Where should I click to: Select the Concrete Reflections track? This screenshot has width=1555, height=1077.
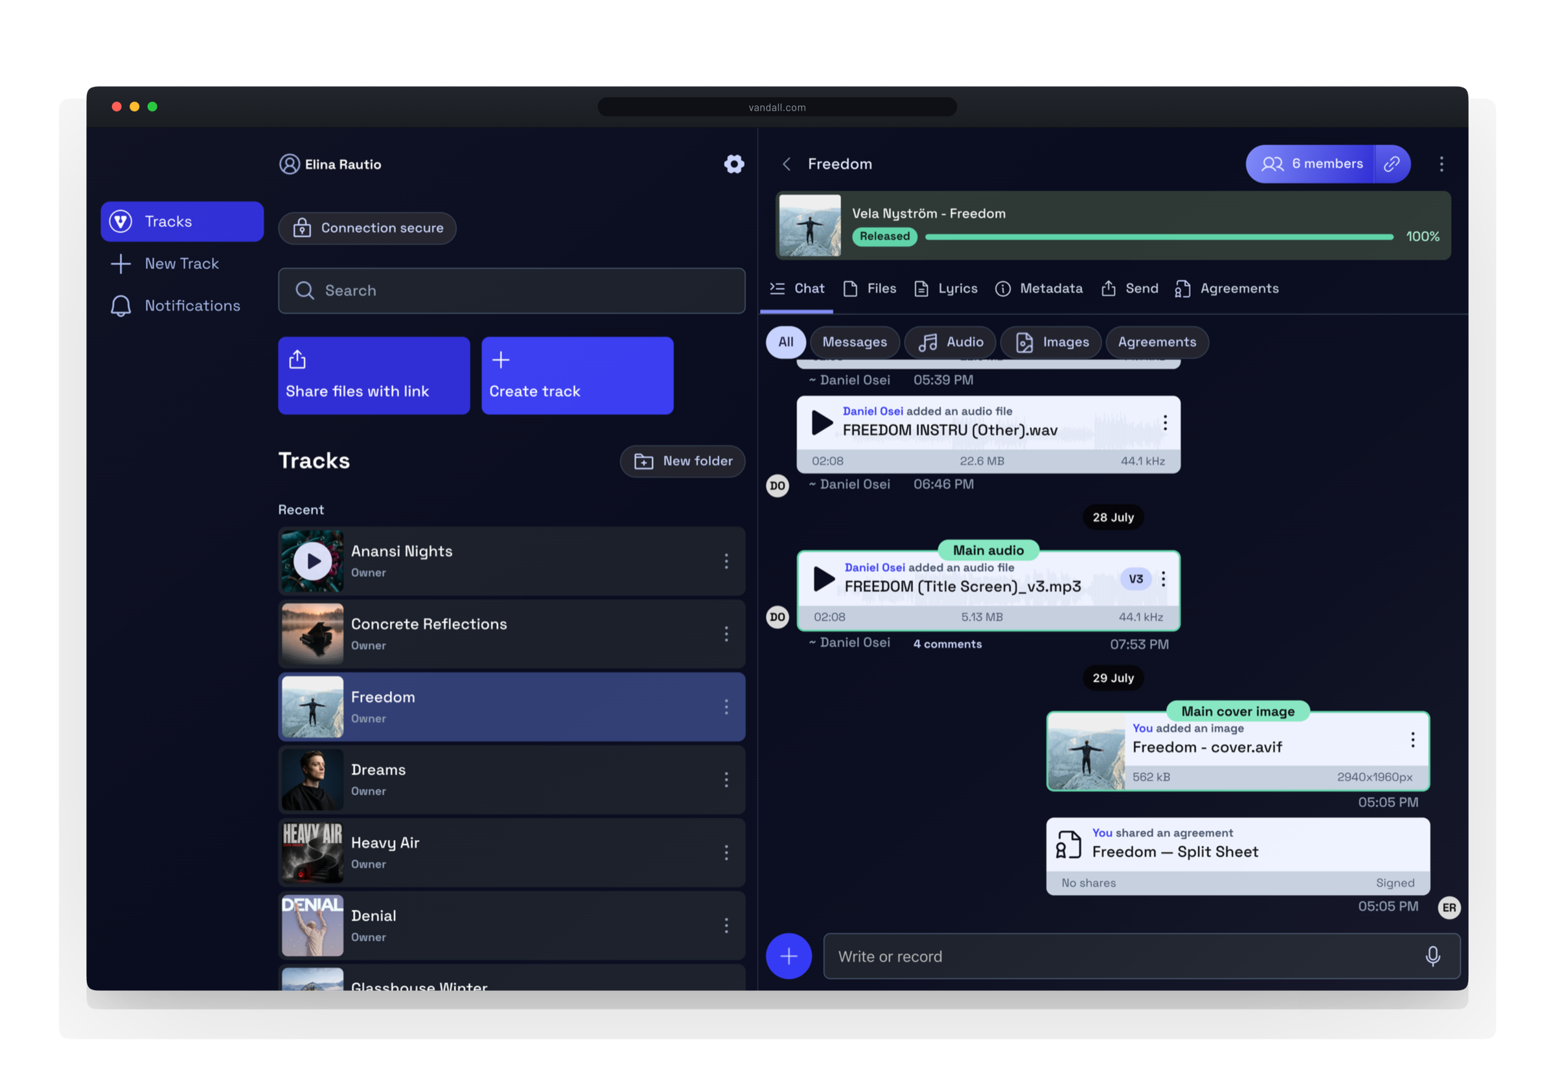[512, 633]
